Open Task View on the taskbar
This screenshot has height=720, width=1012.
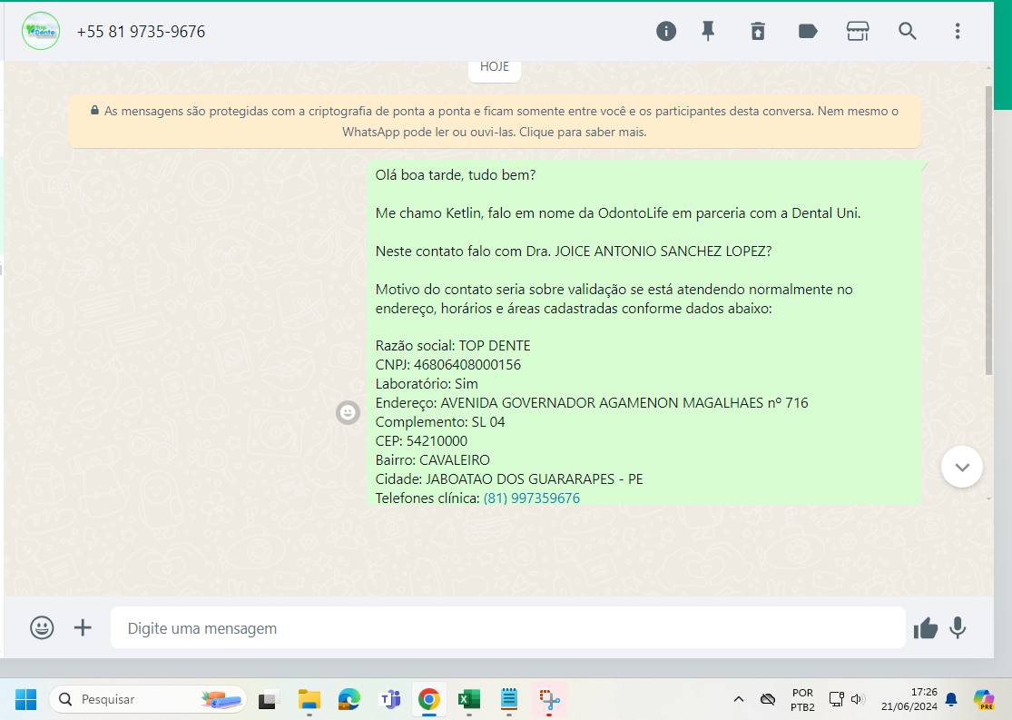[269, 699]
